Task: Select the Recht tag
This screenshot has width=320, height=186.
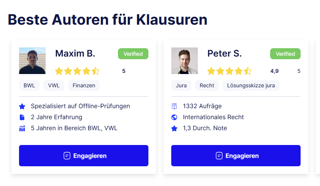Action: [x=207, y=85]
